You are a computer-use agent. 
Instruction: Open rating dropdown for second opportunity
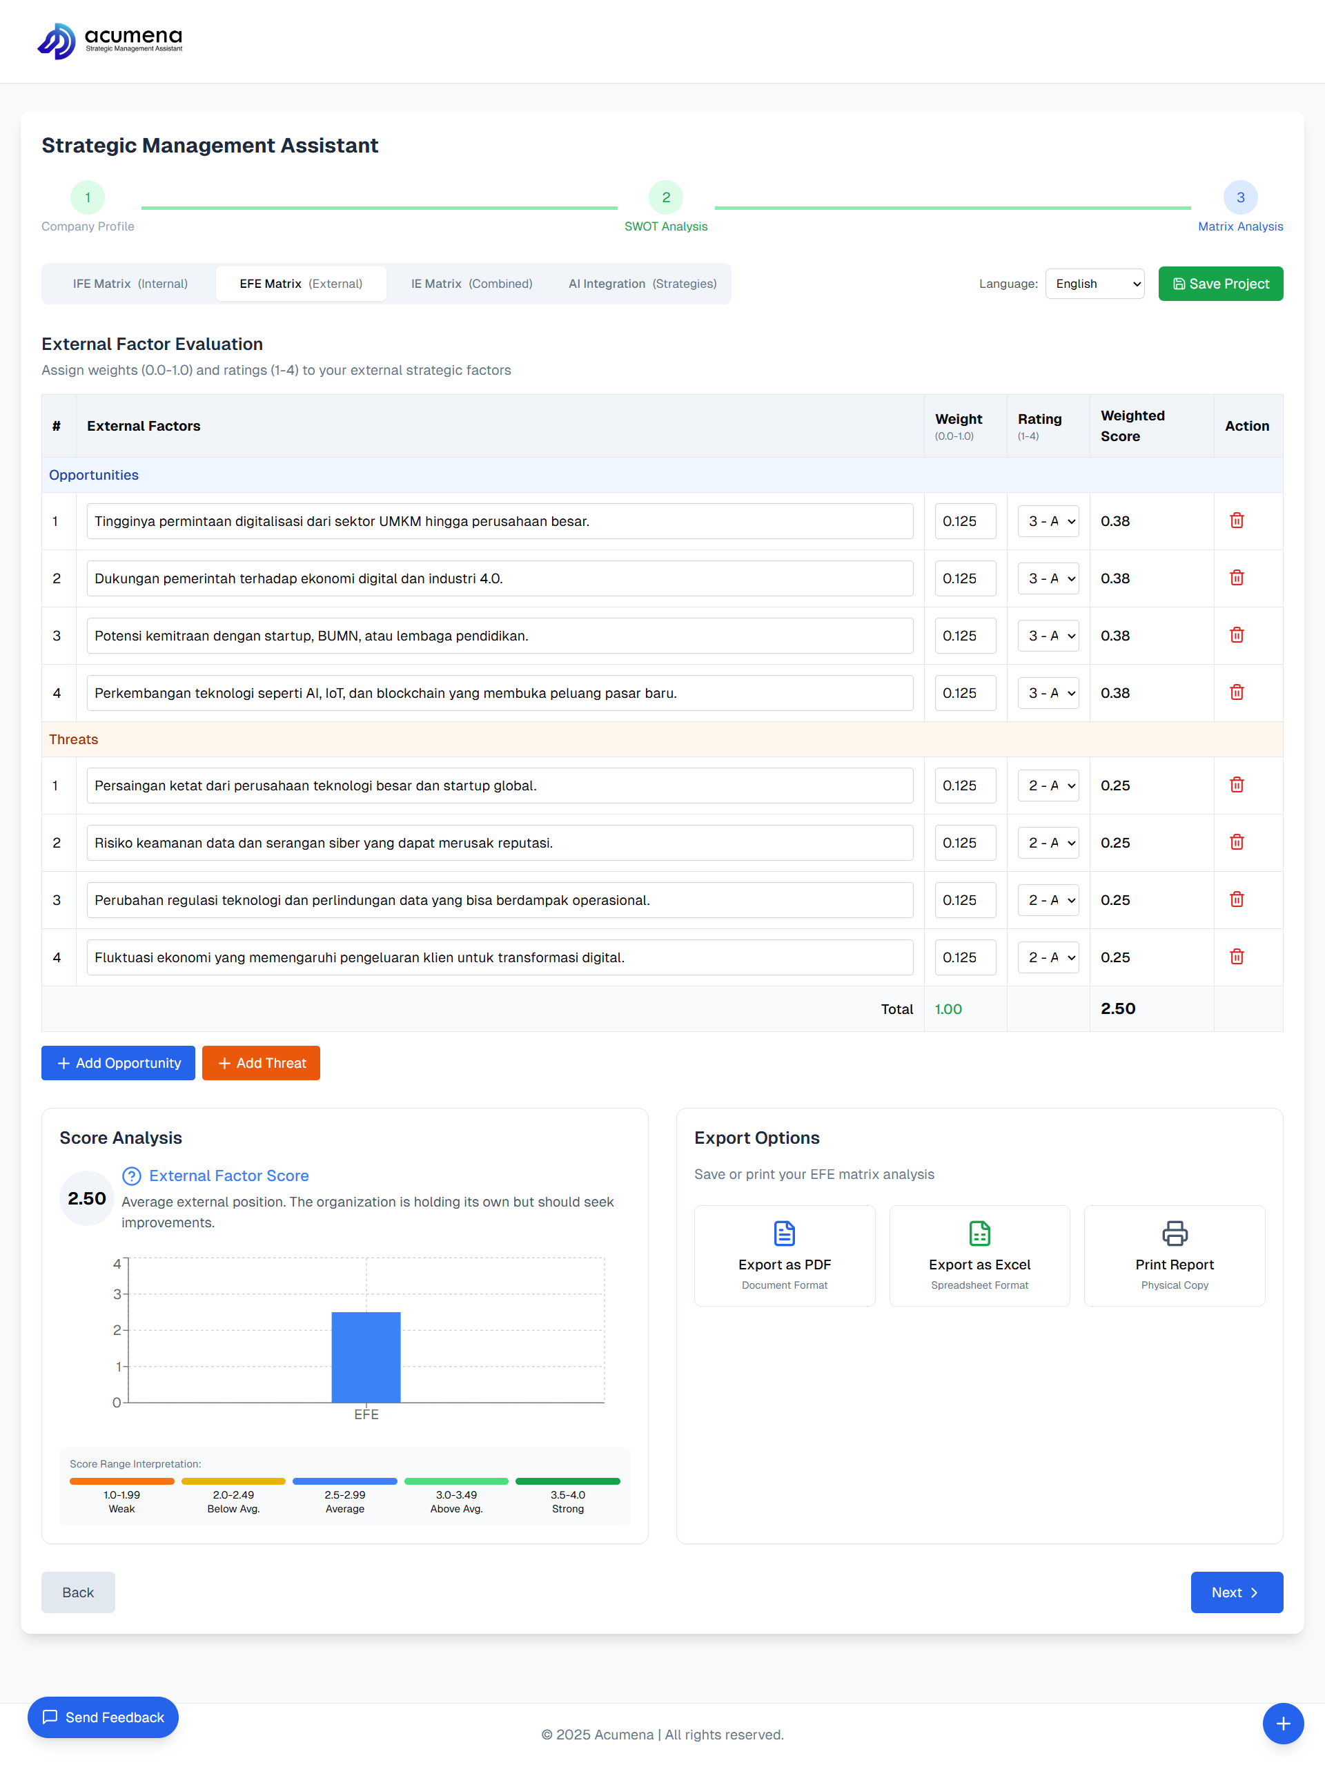[x=1048, y=578]
